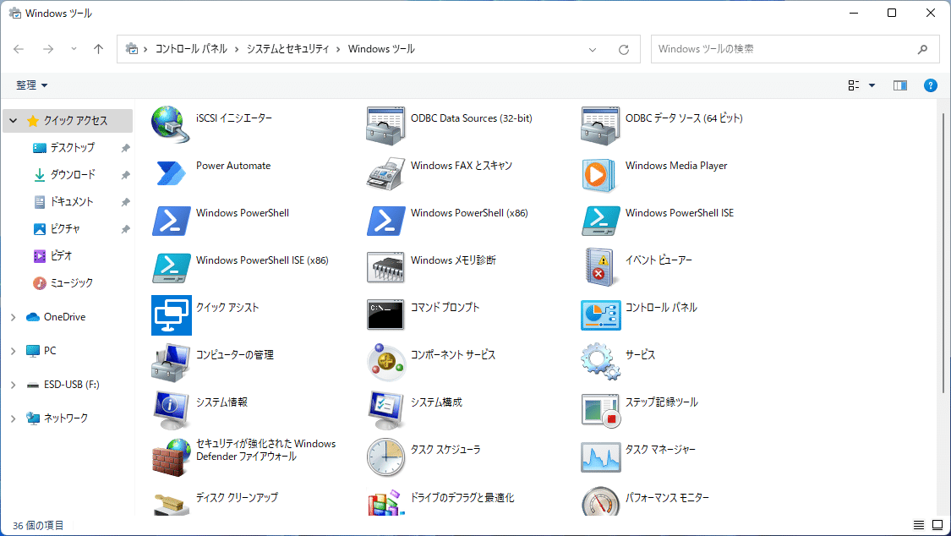This screenshot has width=951, height=536.
Task: Expand the ネットワーク tree node
Action: (x=14, y=418)
